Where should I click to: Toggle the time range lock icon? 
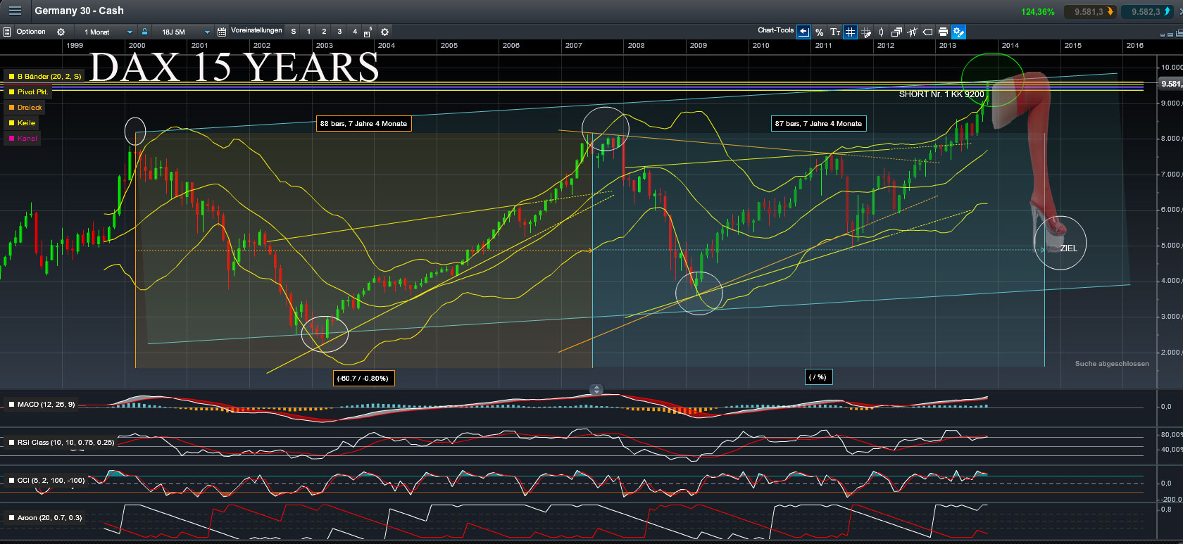point(144,32)
